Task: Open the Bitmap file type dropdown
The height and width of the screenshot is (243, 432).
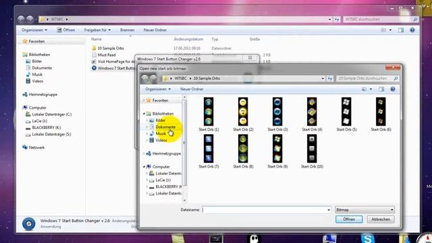Action: [364, 210]
